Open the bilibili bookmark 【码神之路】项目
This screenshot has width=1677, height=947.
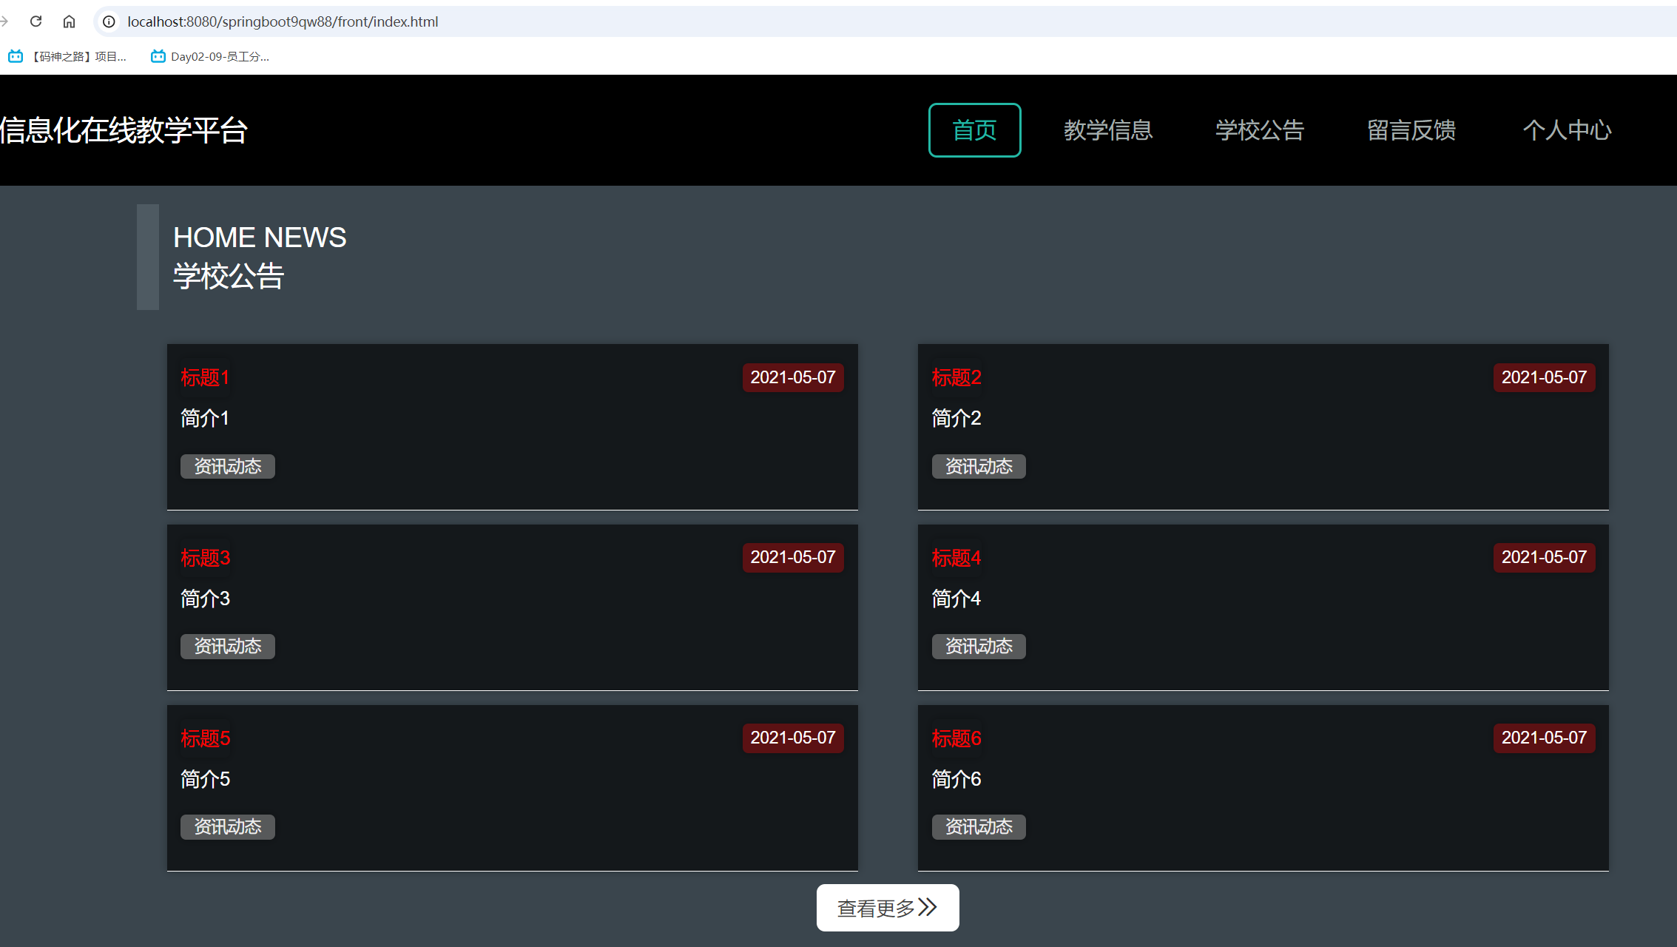point(67,55)
